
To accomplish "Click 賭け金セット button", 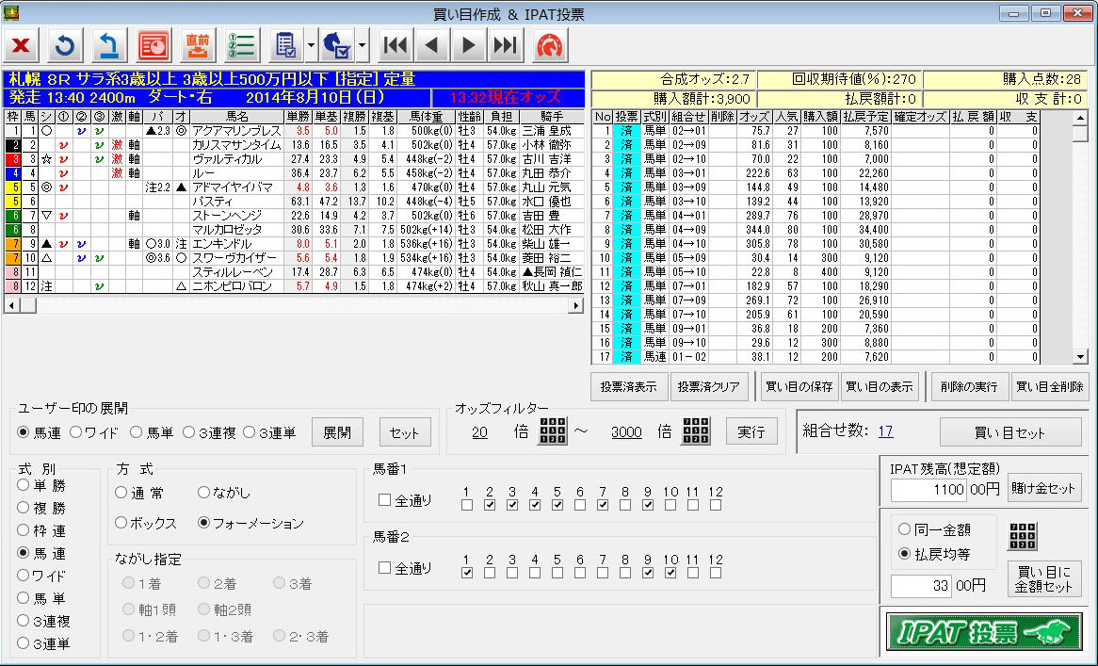I will (x=1042, y=488).
